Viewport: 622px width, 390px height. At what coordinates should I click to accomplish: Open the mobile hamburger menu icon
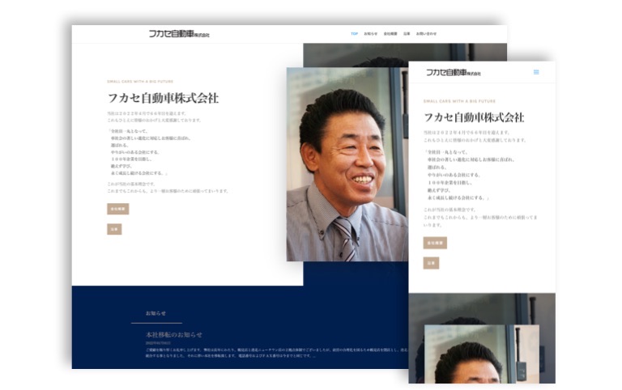tap(536, 72)
